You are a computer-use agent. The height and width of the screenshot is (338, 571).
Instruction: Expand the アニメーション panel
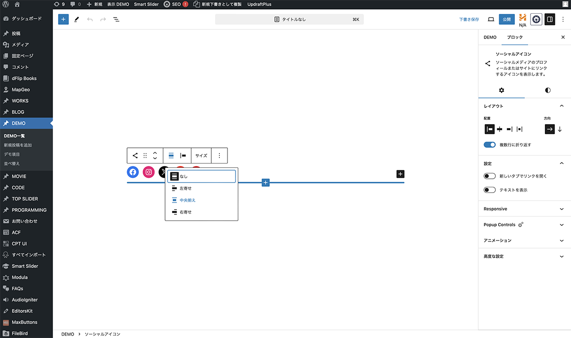click(524, 241)
